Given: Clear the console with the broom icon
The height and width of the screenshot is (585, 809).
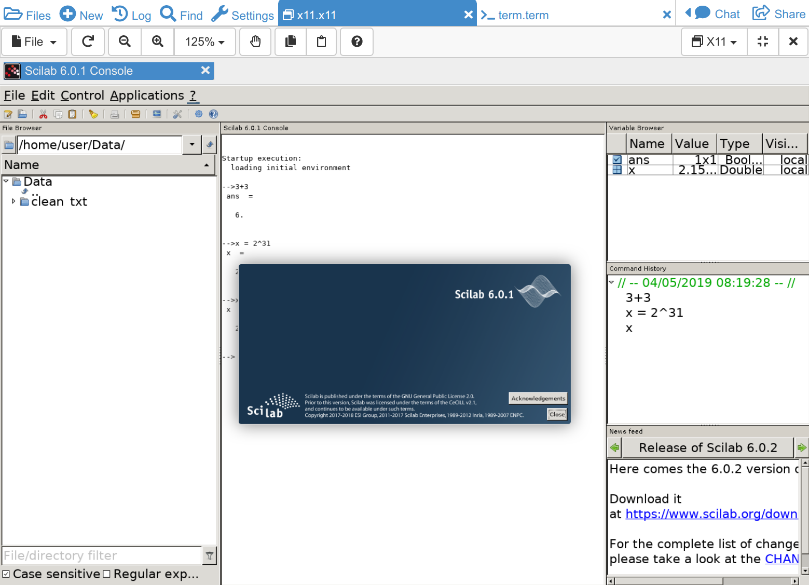Looking at the screenshot, I should [93, 114].
